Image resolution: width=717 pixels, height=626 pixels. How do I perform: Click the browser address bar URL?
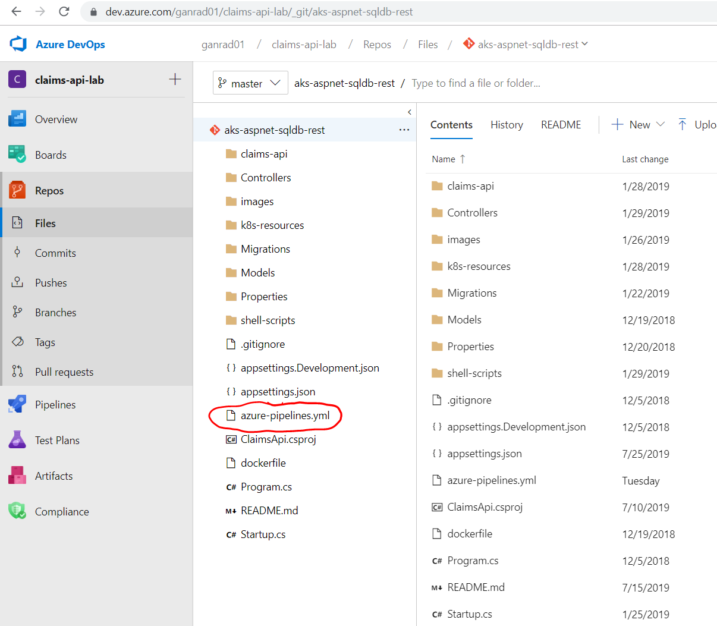tap(259, 12)
